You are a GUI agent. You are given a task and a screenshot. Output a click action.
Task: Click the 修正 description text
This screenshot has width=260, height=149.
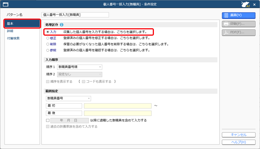point(106,38)
